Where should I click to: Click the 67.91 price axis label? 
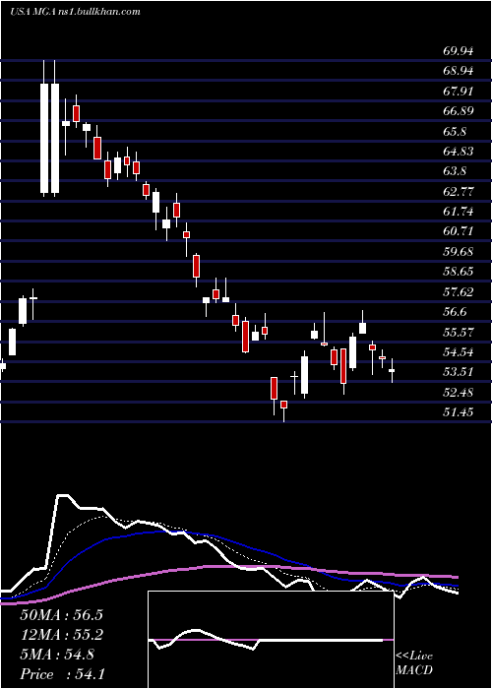[459, 92]
